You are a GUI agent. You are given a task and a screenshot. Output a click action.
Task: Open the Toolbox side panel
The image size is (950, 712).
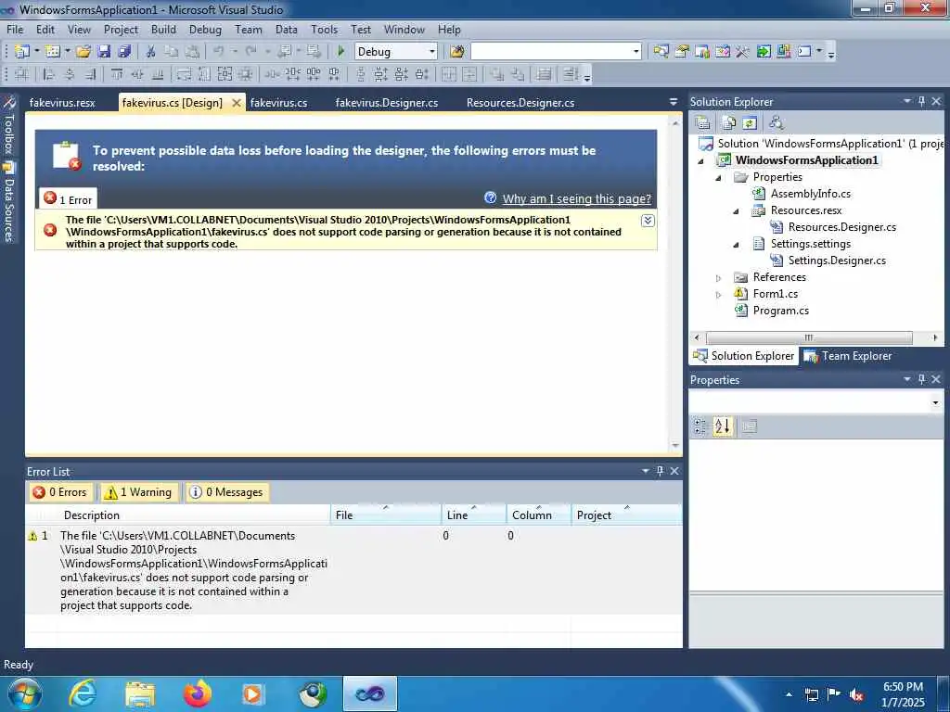[x=8, y=126]
